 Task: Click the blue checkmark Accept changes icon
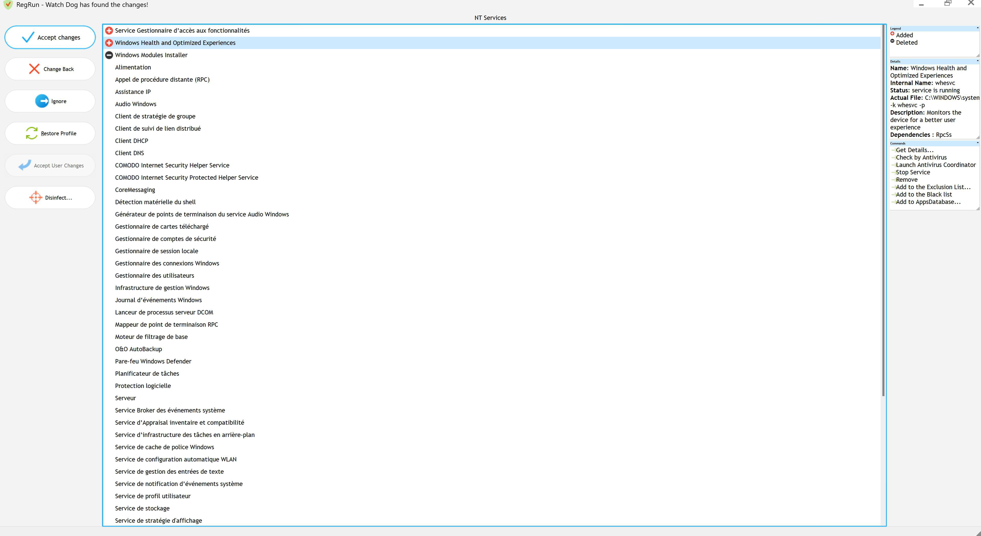pyautogui.click(x=28, y=37)
